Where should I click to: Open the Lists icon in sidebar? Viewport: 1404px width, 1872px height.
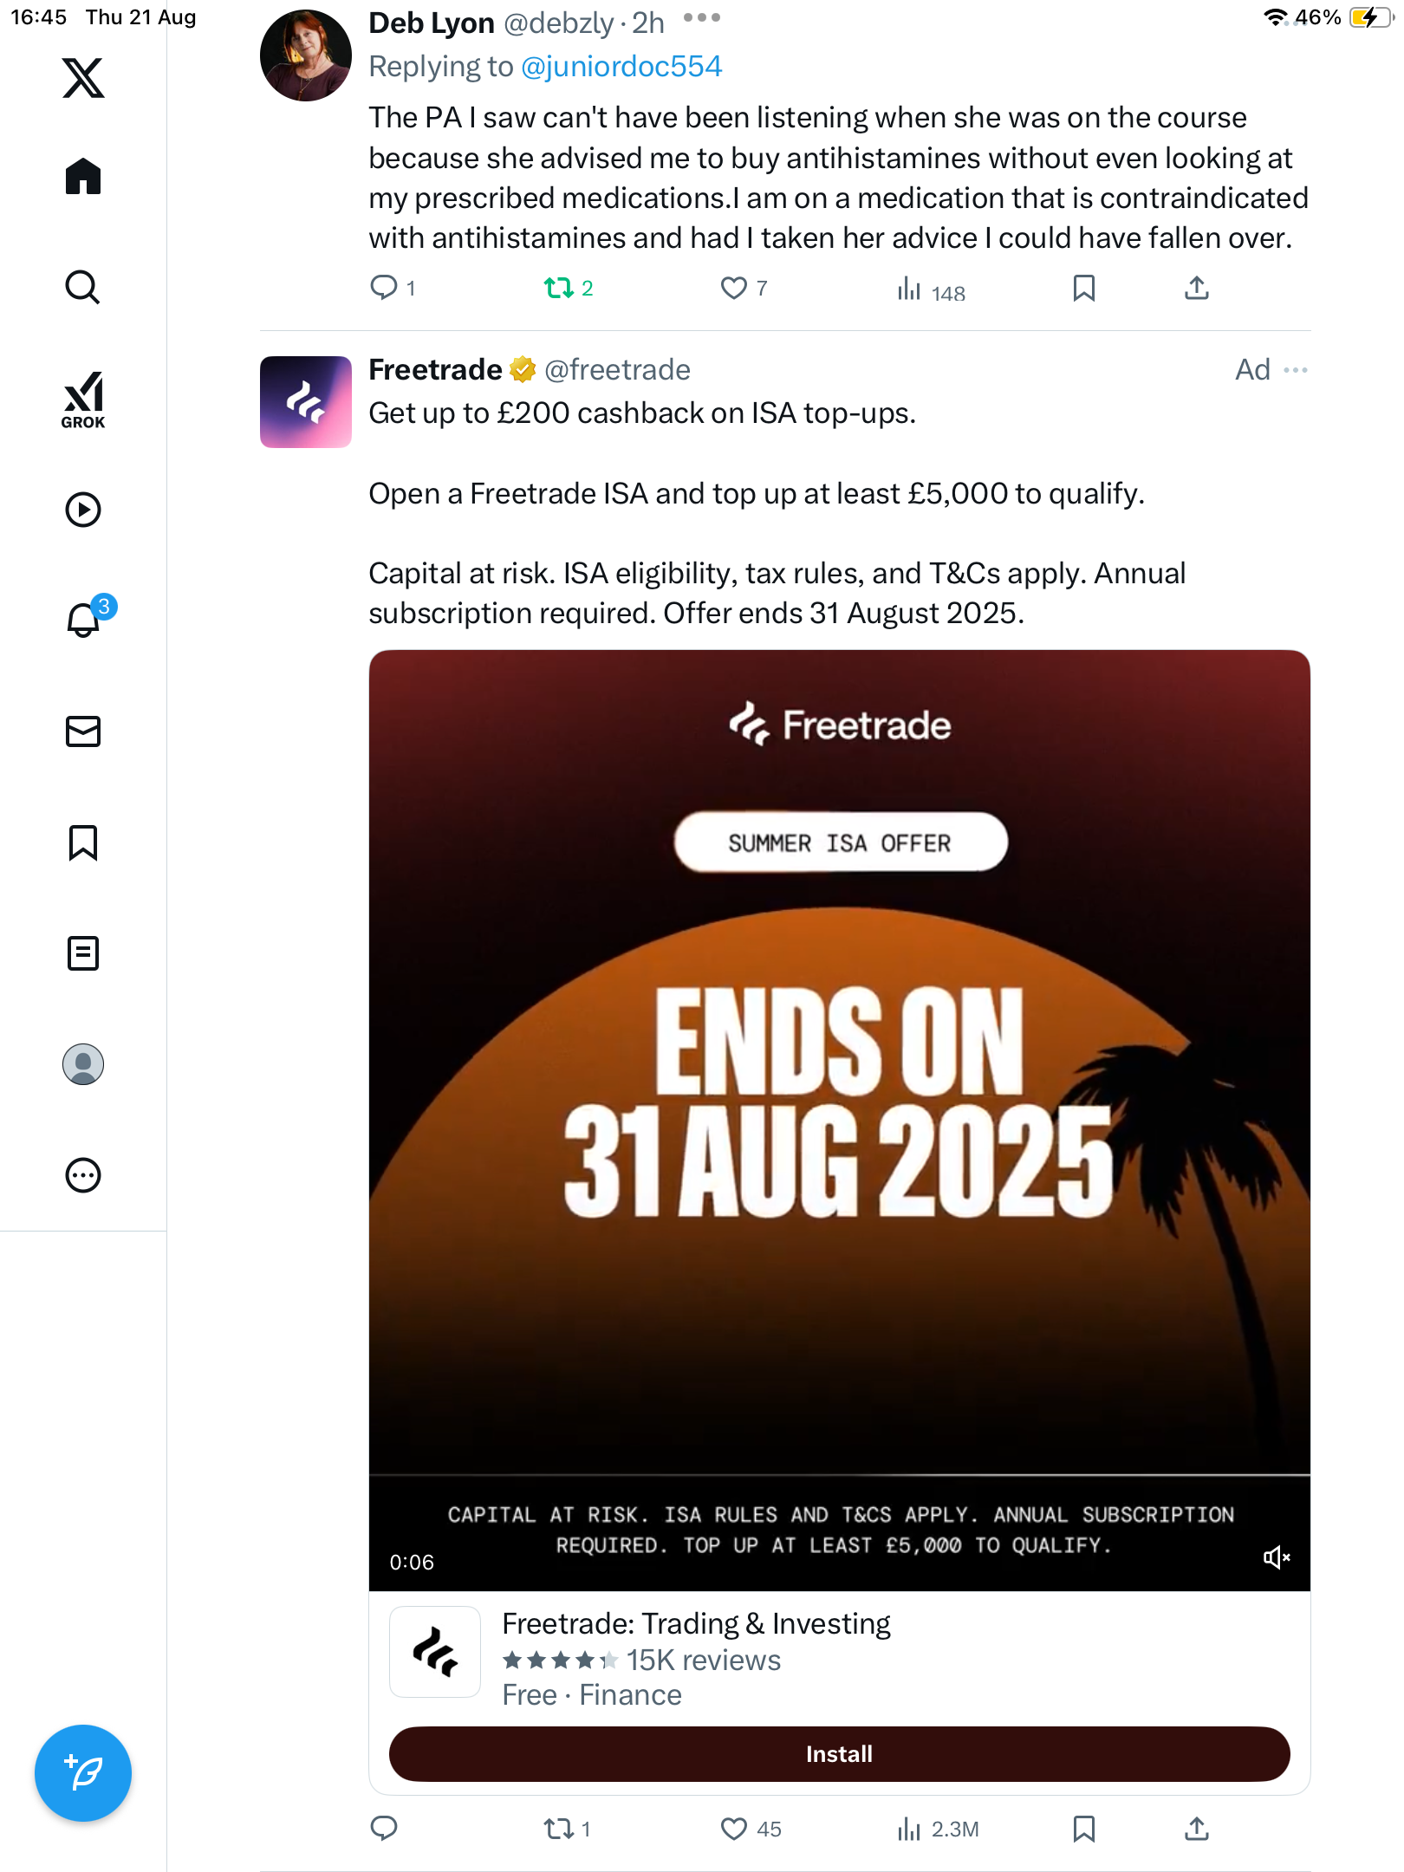(83, 953)
